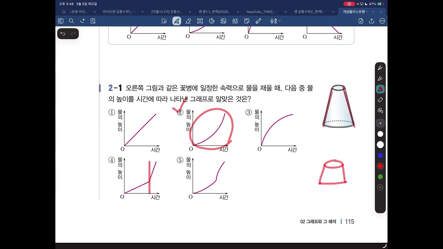
Task: Open the share export icon
Action: tap(372, 21)
